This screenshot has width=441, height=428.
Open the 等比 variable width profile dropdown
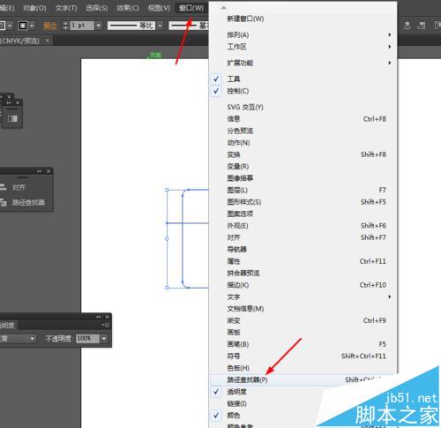click(x=160, y=26)
